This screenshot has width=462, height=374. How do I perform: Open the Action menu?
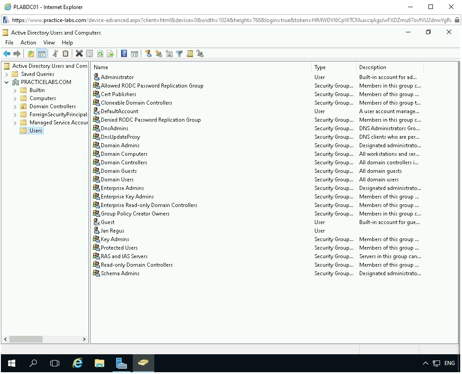click(28, 43)
